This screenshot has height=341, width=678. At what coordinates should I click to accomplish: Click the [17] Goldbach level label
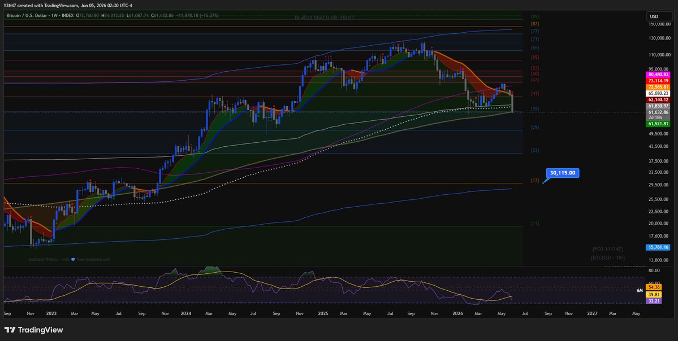tap(534, 181)
